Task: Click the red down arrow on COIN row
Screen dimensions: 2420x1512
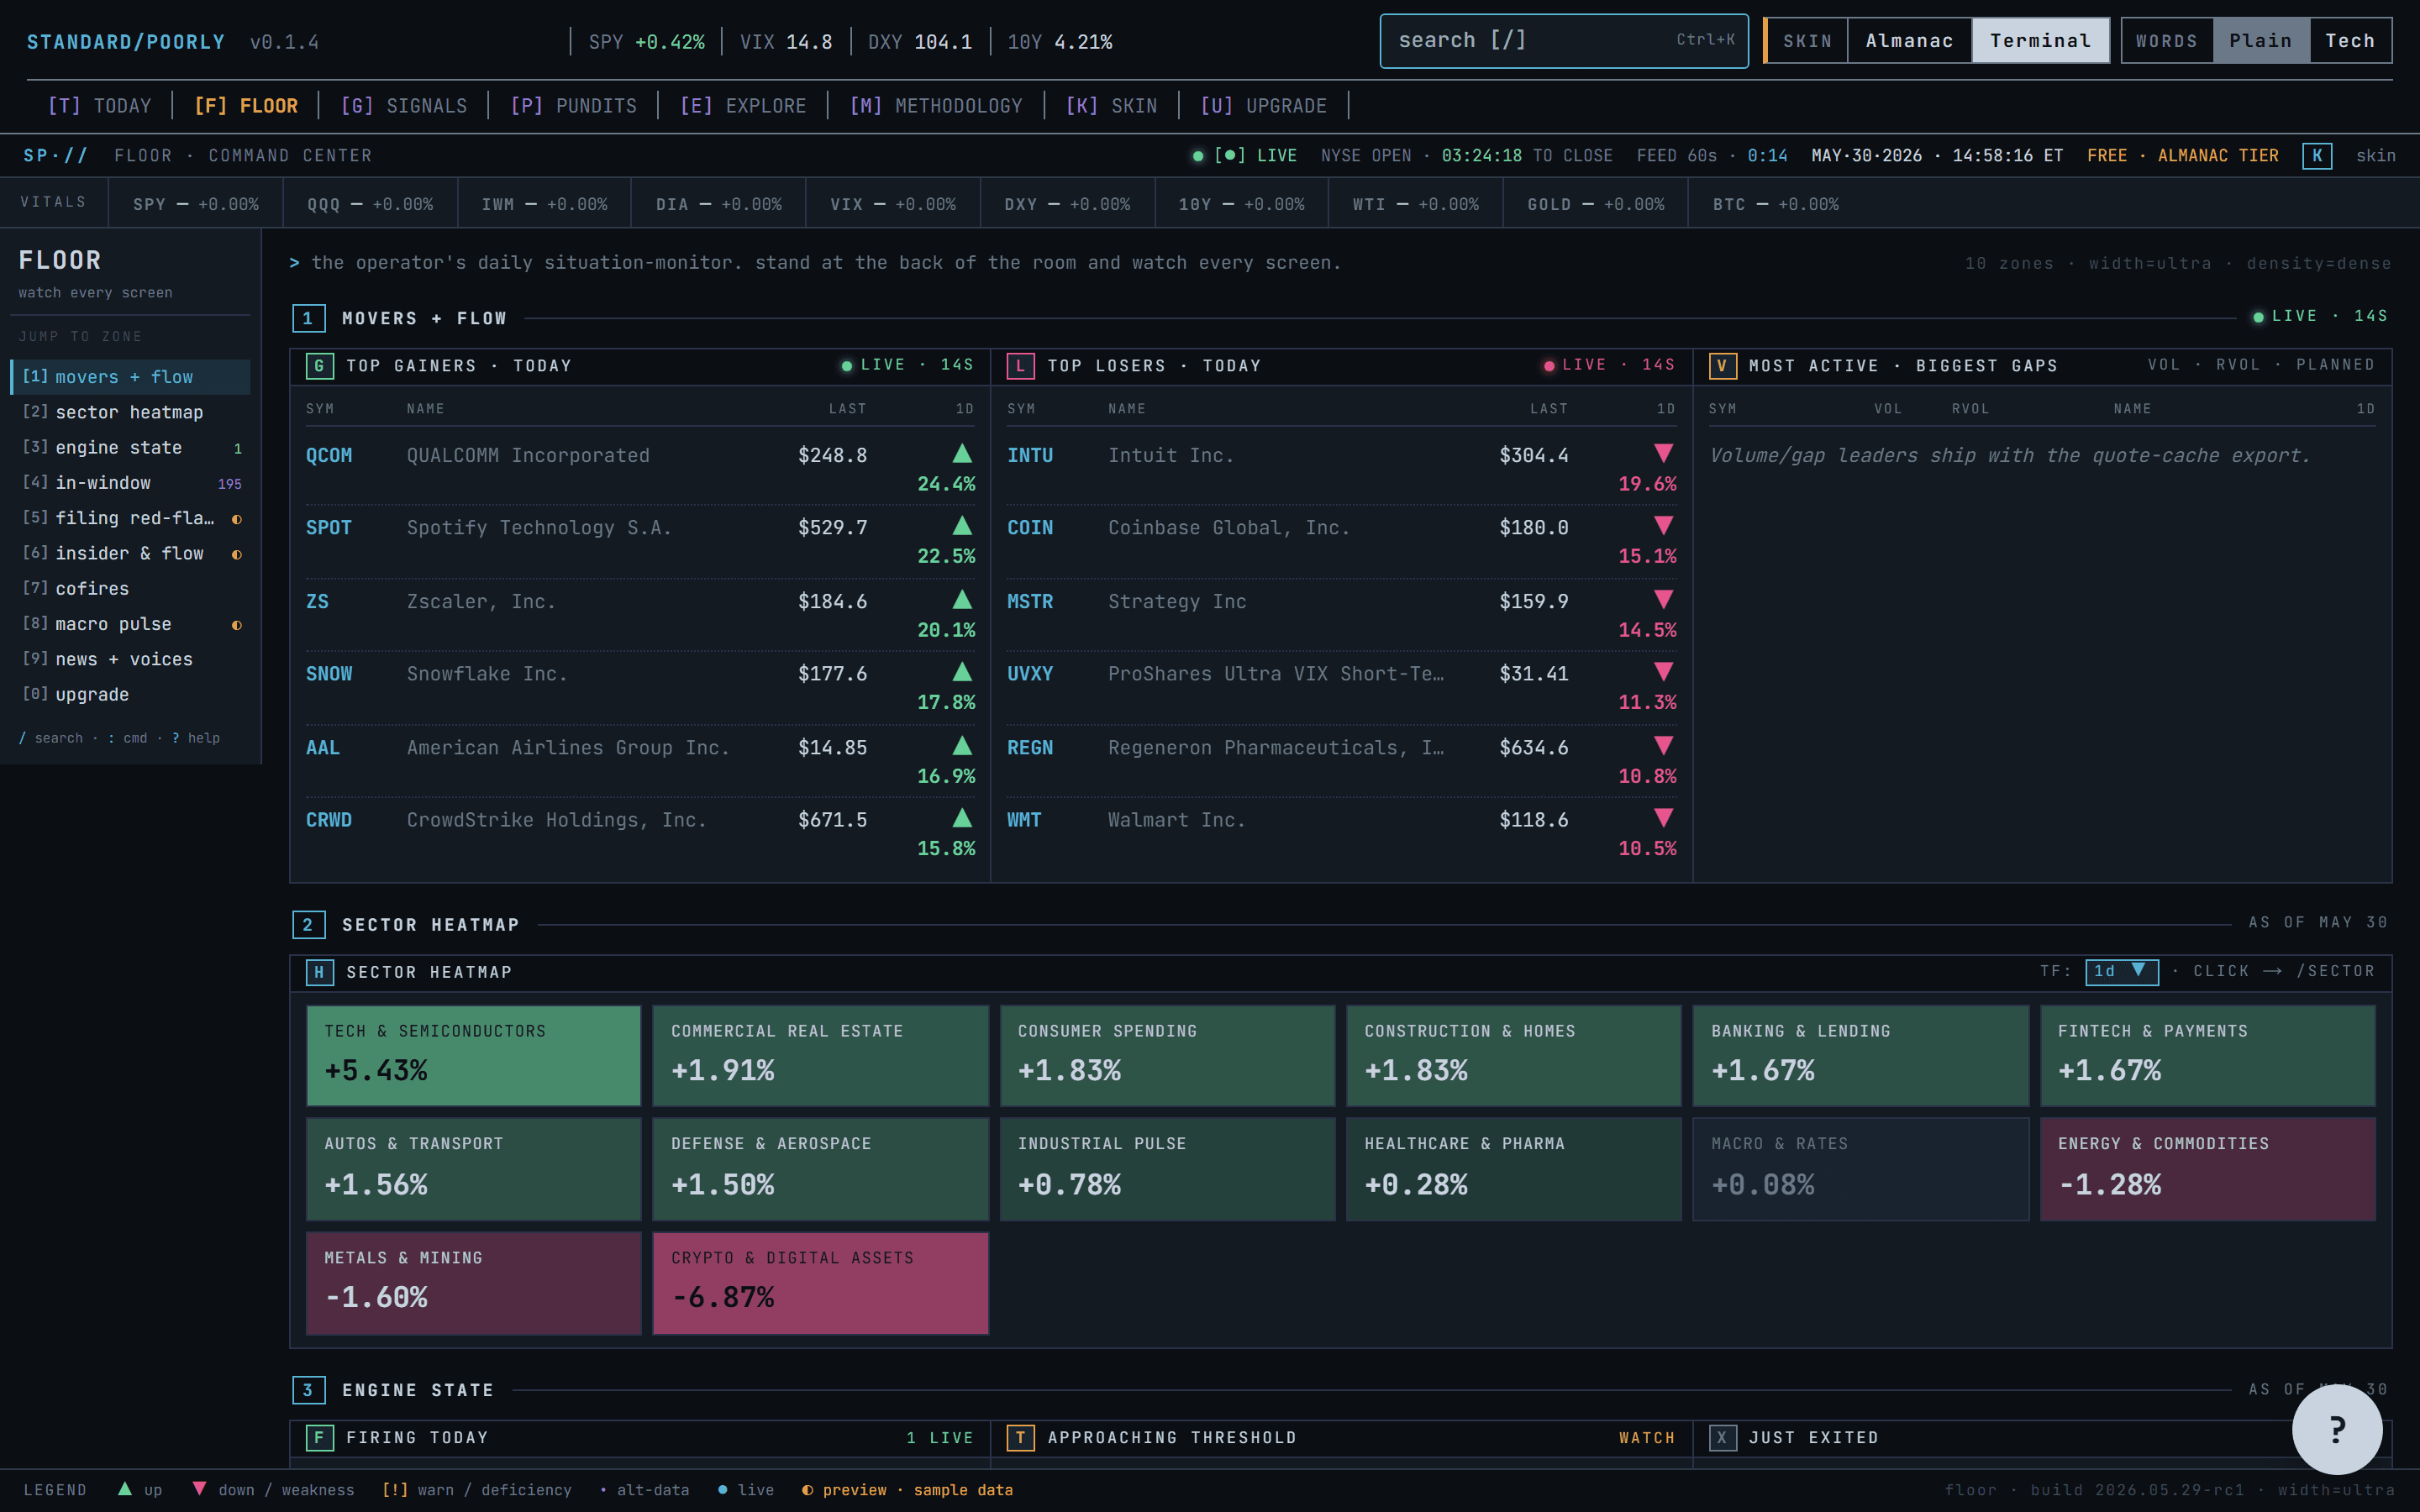Action: tap(1663, 526)
